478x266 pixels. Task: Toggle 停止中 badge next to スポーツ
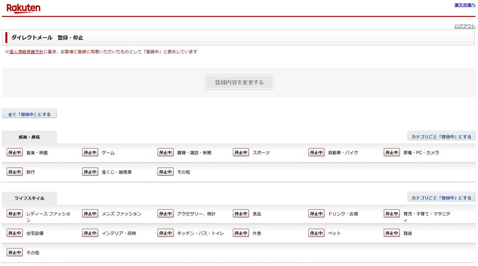tap(241, 152)
